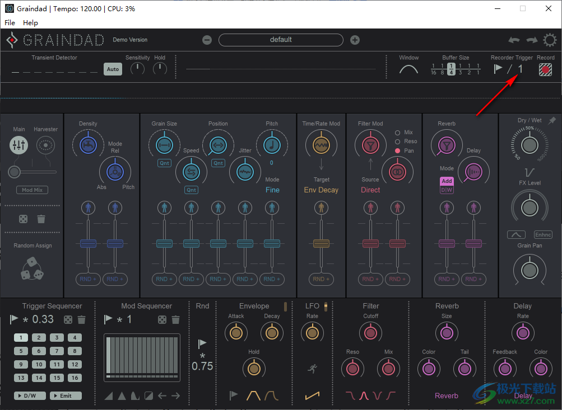The width and height of the screenshot is (562, 410).
Task: Click the undo arrow icon in header
Action: [x=514, y=40]
